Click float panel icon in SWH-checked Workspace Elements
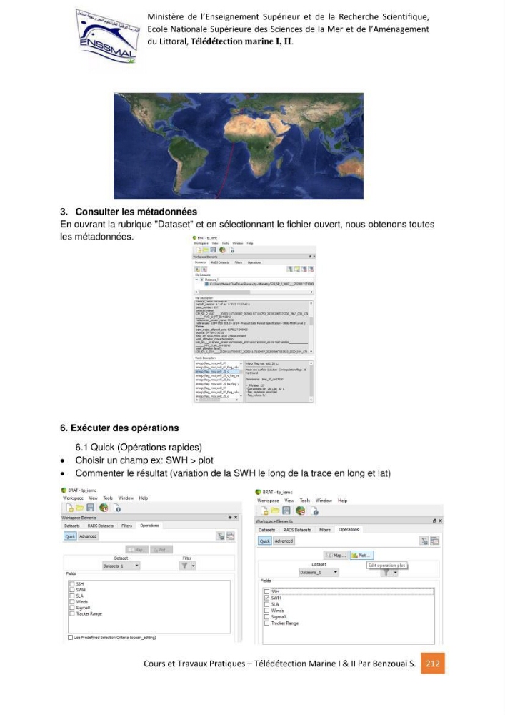 (x=434, y=521)
